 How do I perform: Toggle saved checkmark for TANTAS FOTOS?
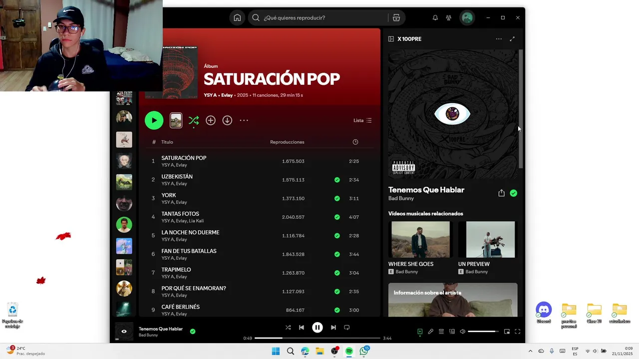[x=337, y=217]
